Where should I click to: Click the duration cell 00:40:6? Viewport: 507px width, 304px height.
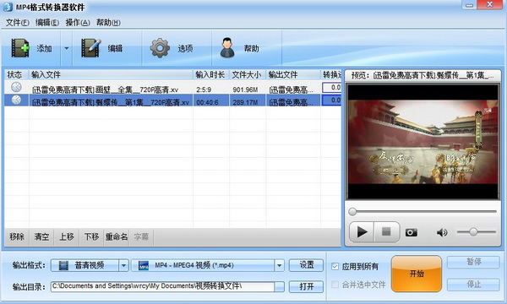207,102
